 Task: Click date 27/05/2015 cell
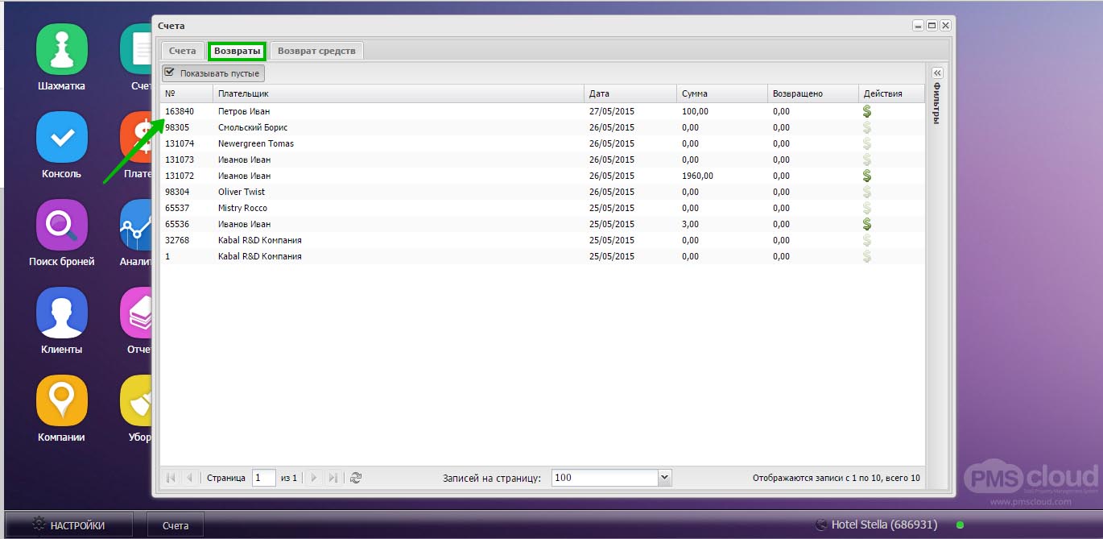[630, 111]
